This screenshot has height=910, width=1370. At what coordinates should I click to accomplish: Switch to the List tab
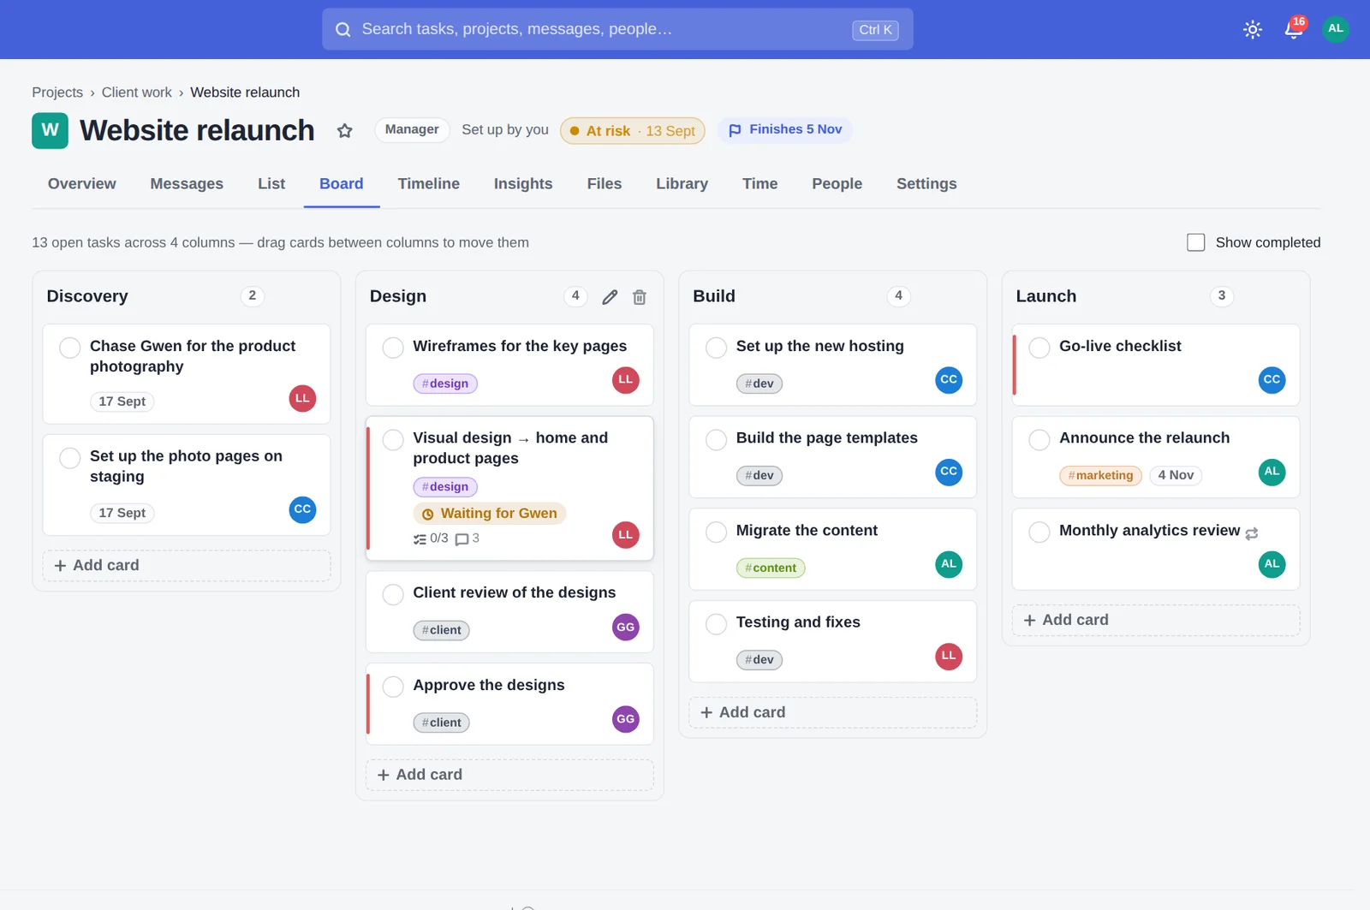pyautogui.click(x=271, y=184)
